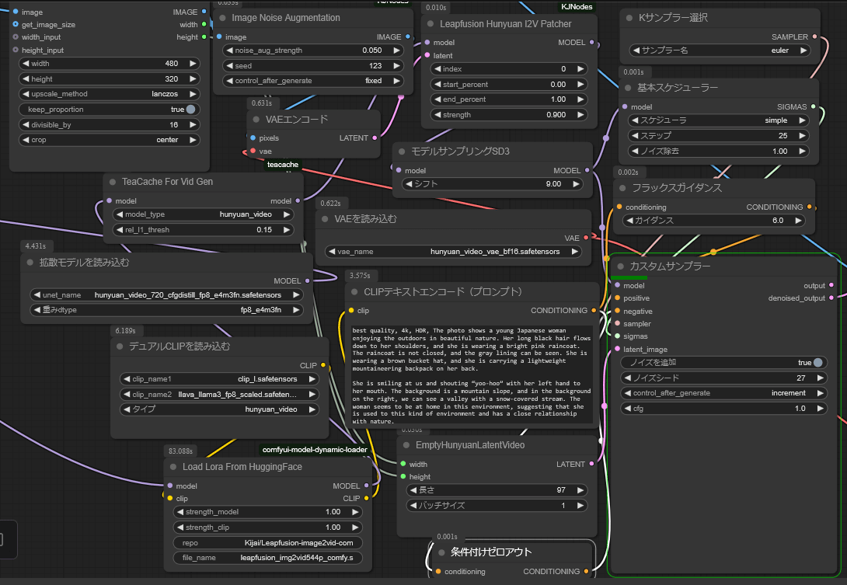The height and width of the screenshot is (585, 847).
Task: Click into the prompt text area
Action: click(x=472, y=375)
